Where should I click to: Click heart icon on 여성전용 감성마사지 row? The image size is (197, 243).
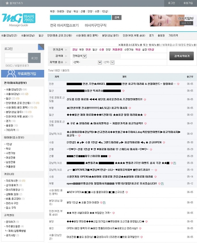(142, 237)
